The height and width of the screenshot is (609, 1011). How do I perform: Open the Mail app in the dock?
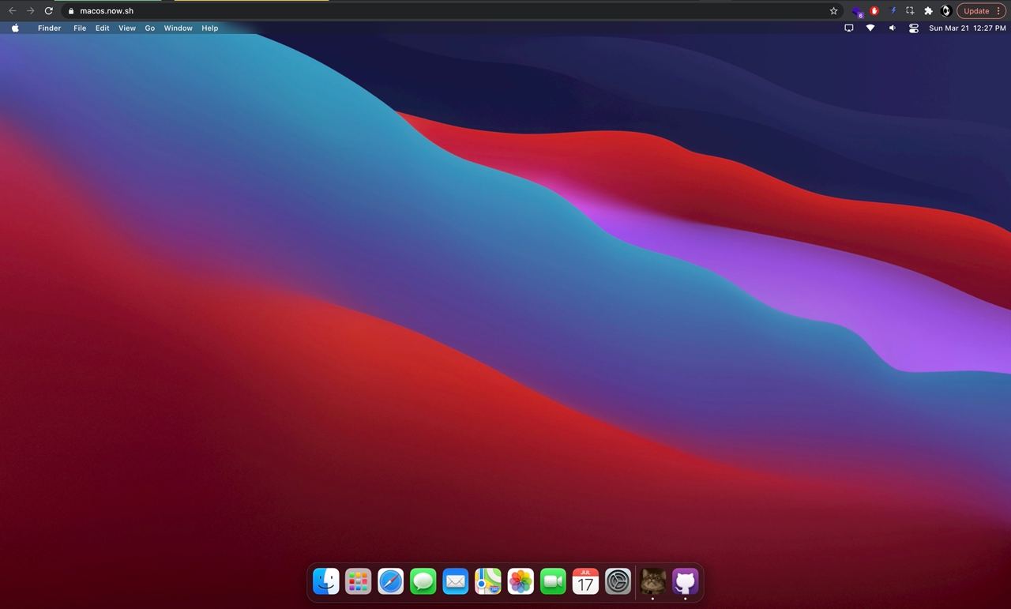(x=456, y=581)
